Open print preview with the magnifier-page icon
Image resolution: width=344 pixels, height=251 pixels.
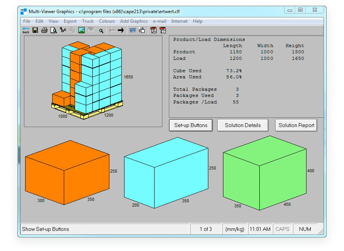(x=54, y=30)
